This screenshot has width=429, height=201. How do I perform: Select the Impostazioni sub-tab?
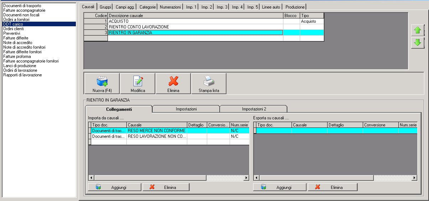pyautogui.click(x=186, y=109)
